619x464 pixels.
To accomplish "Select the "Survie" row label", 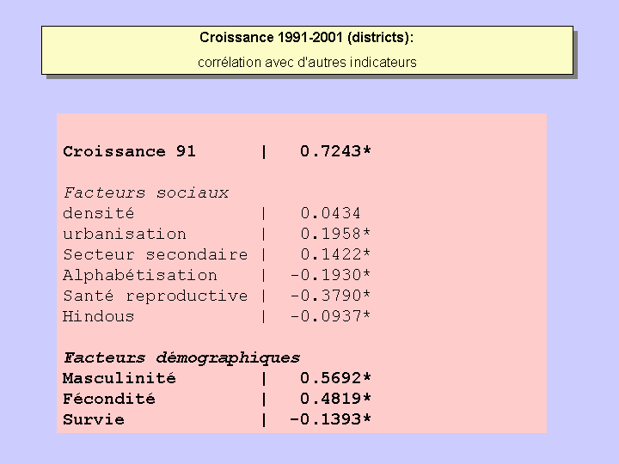I will pos(93,420).
